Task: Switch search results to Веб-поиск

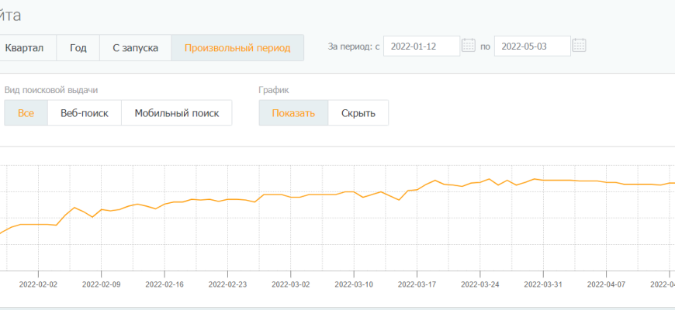Action: point(85,113)
